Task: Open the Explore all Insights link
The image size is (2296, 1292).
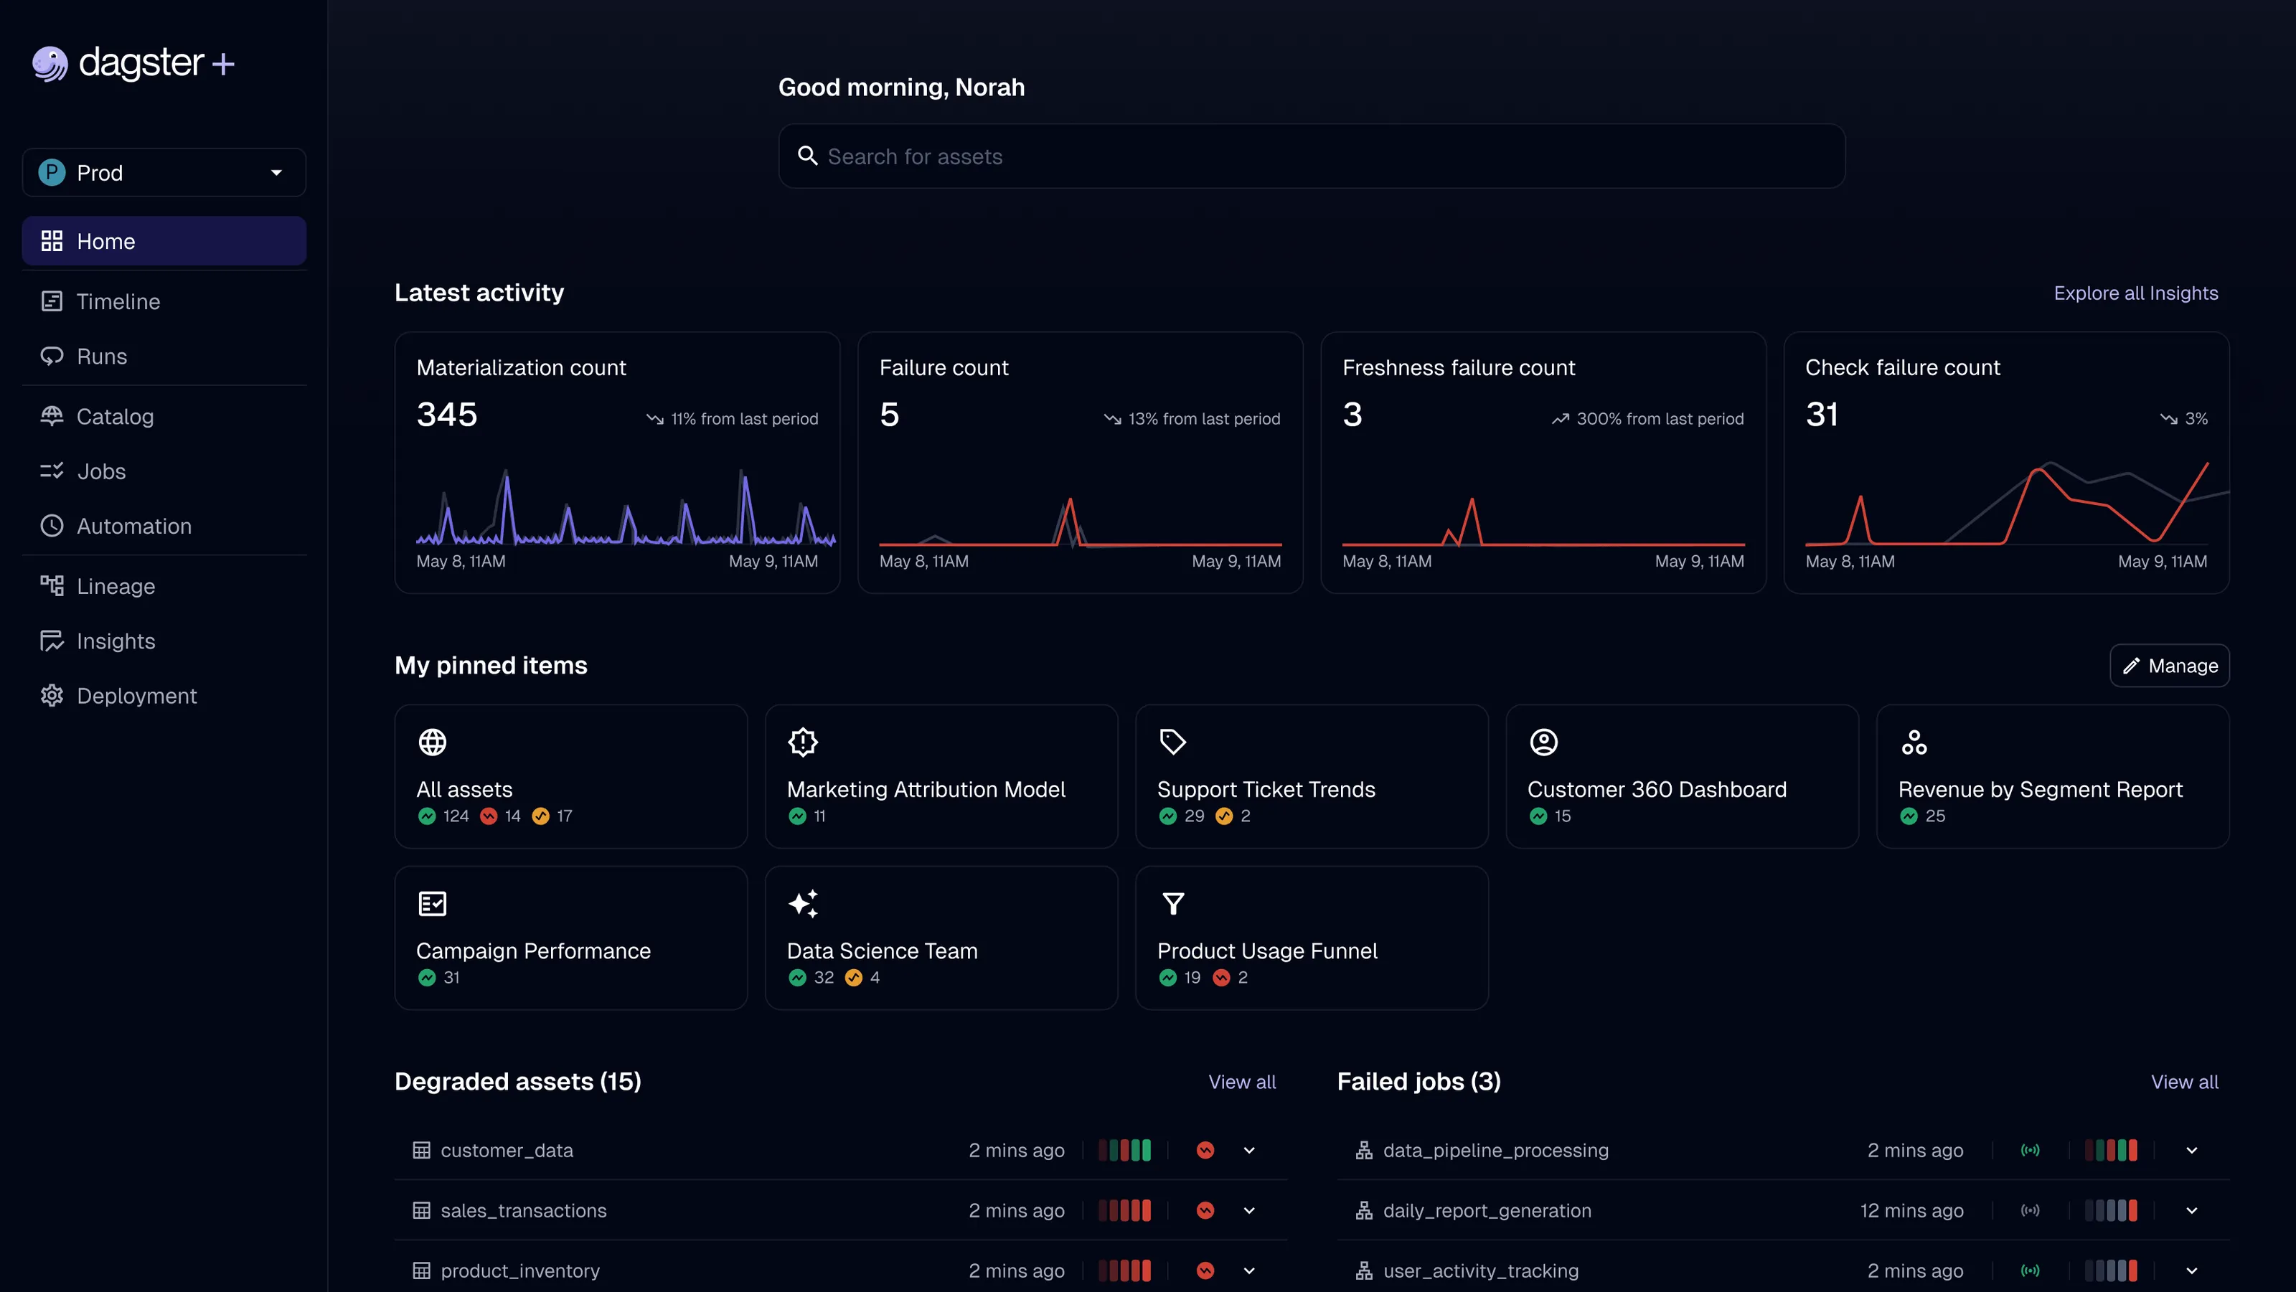Action: click(x=2135, y=293)
